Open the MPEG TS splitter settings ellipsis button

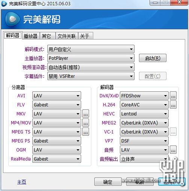coord(86,132)
